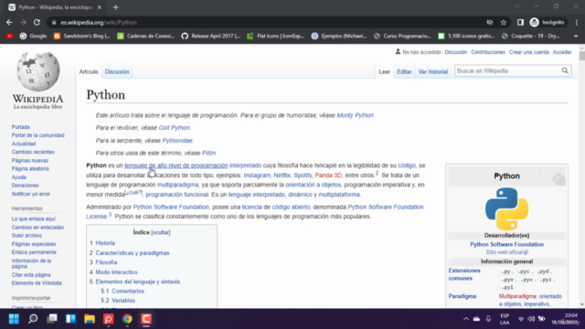Click the browser back arrow

[x=9, y=22]
